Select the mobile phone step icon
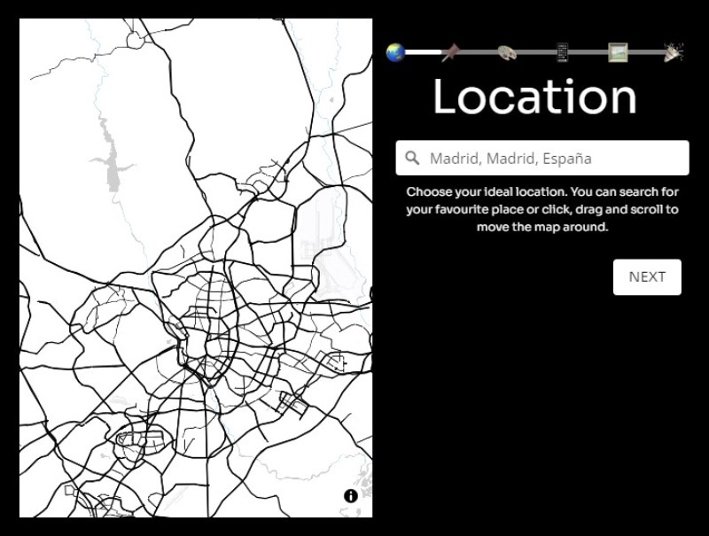Screen dimensions: 709x536 pyautogui.click(x=562, y=52)
